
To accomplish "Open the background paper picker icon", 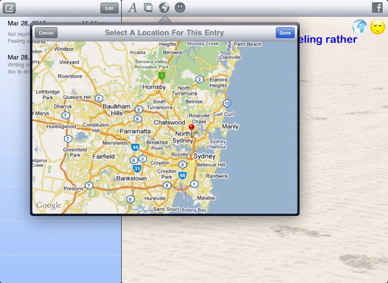I will click(x=148, y=7).
